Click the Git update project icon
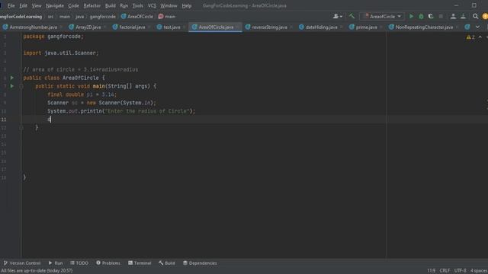The height and width of the screenshot is (274, 488). tap(453, 17)
